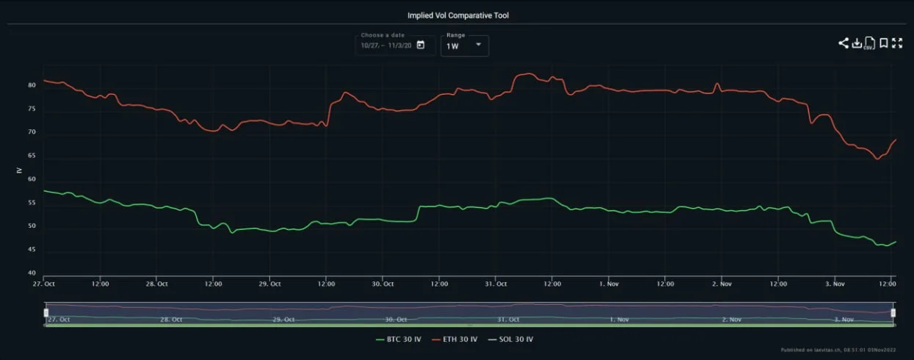
Task: Click the 30. Oct x-axis label
Action: click(x=383, y=283)
